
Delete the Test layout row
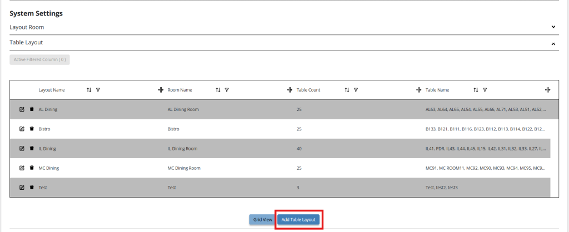[32, 188]
